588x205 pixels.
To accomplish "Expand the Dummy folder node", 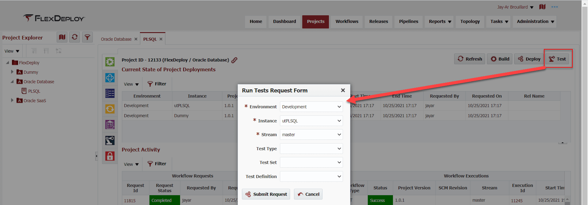I will pyautogui.click(x=12, y=72).
